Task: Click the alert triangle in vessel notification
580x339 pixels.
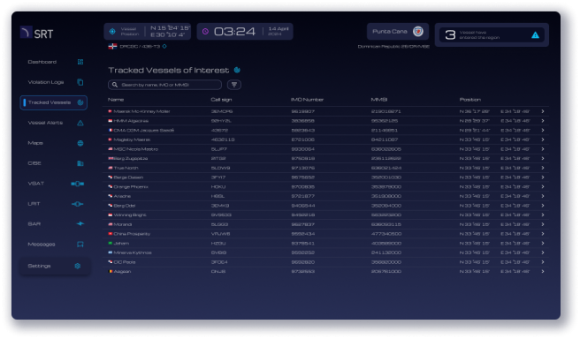Action: point(535,35)
